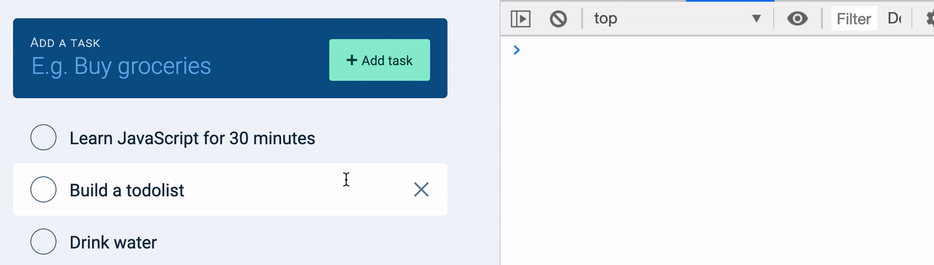Viewport: 934px width, 265px height.
Task: Clear the console output
Action: [558, 19]
